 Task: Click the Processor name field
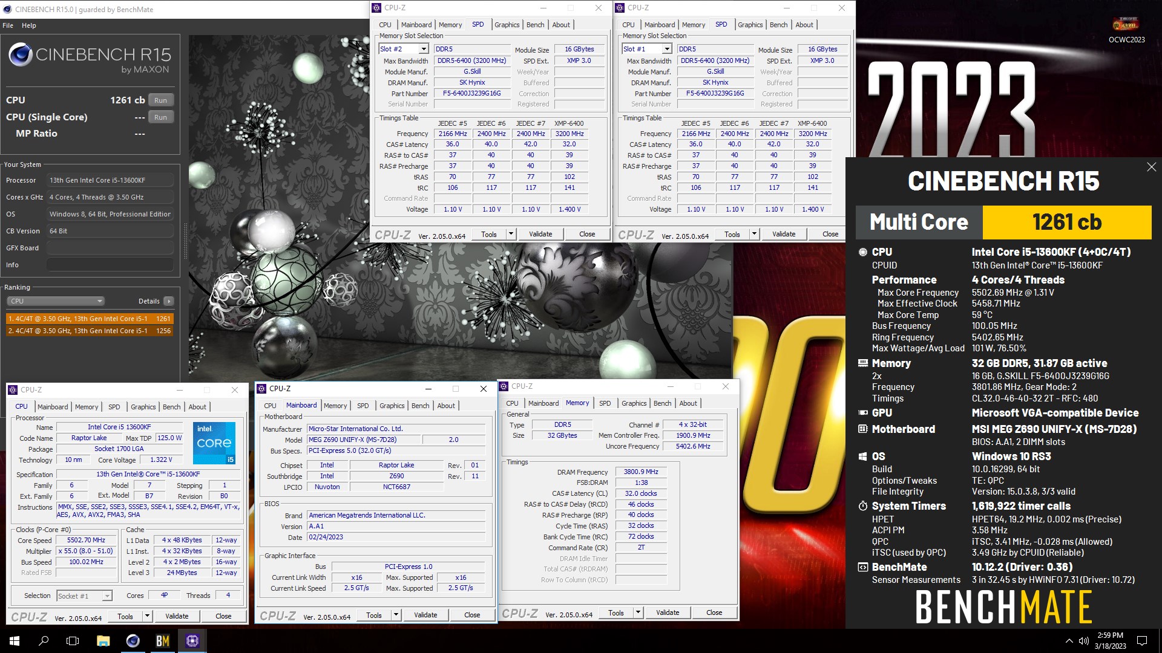(x=110, y=180)
